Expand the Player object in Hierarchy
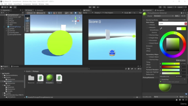Image resolution: width=188 pixels, height=106 pixels. 6,21
